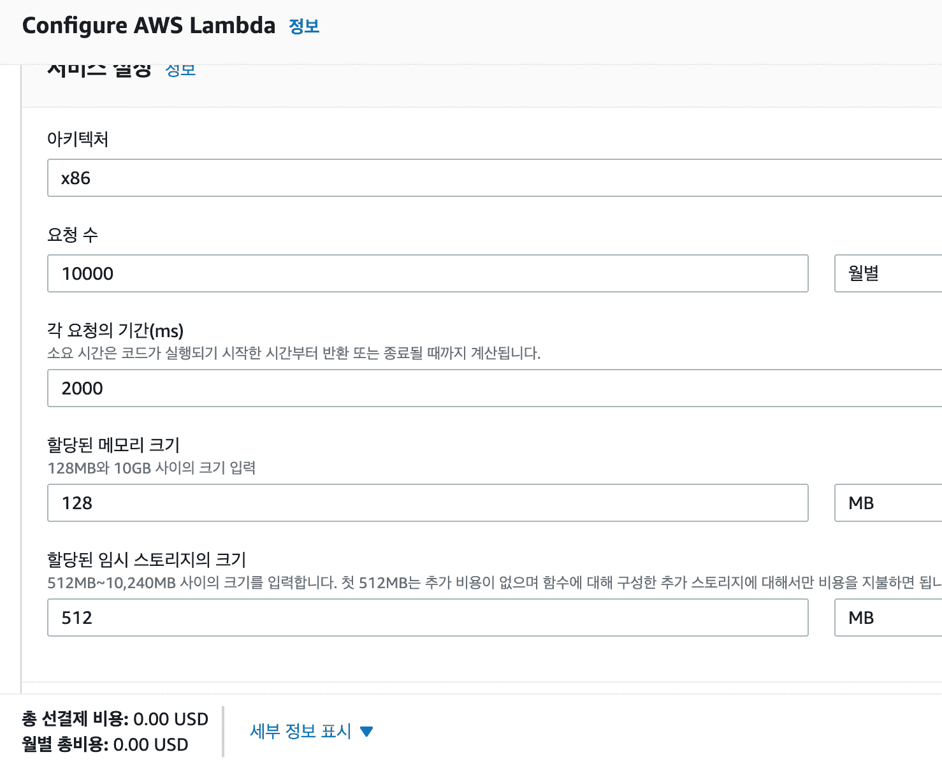Screen dimensions: 942x766
Task: Click the ephemeral storage field showing 512
Action: point(427,618)
